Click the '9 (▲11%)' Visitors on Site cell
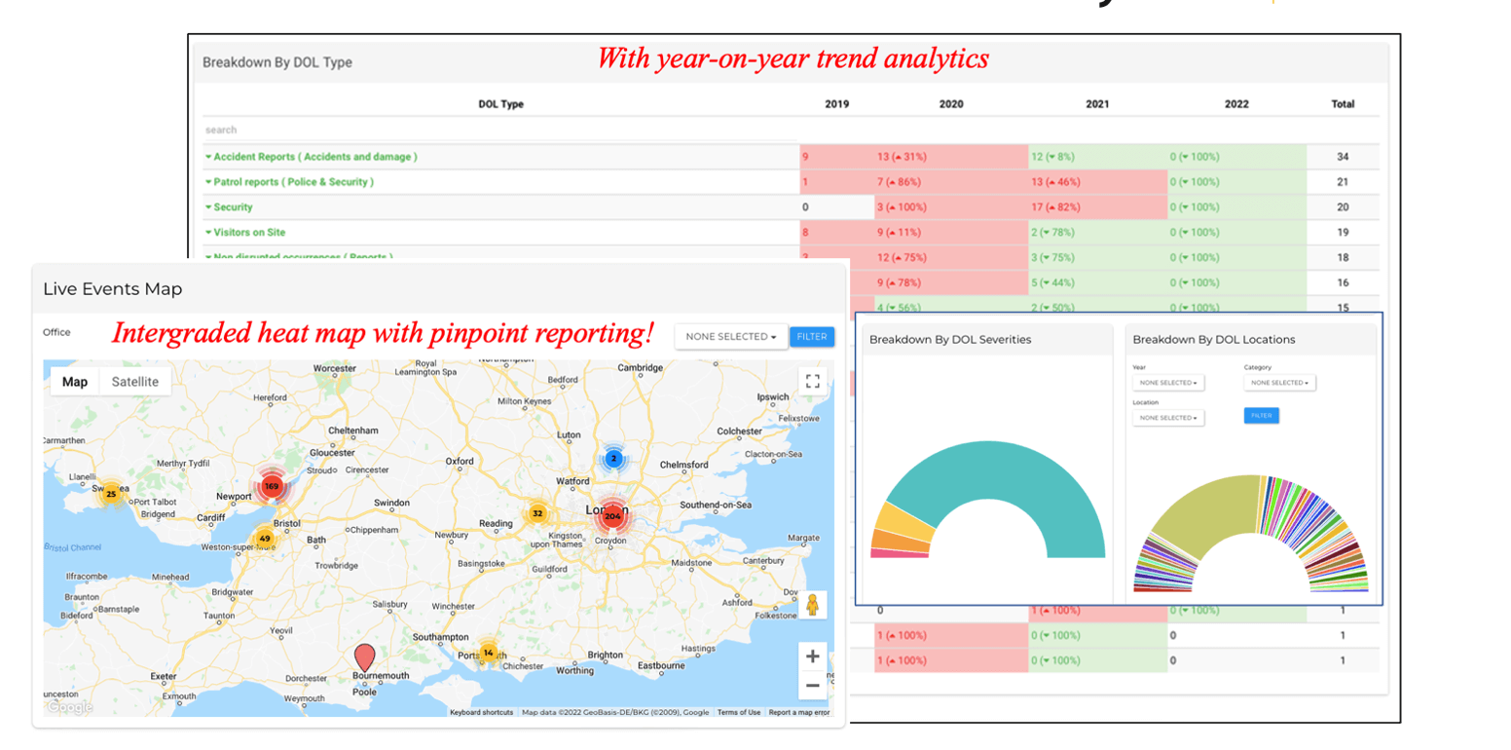This screenshot has height=750, width=1511. click(950, 232)
